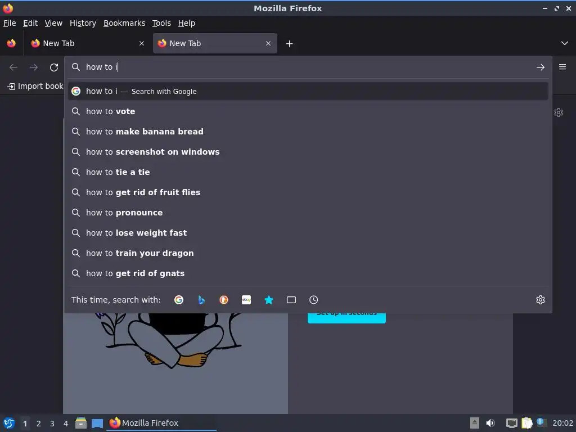Click the Google search engine icon in search bar
Image resolution: width=576 pixels, height=432 pixels.
coord(179,300)
